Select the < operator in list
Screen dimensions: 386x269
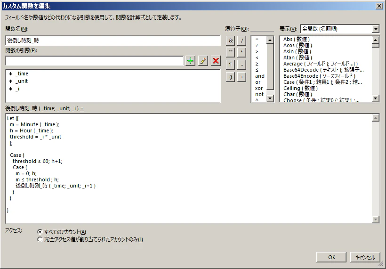pos(257,57)
